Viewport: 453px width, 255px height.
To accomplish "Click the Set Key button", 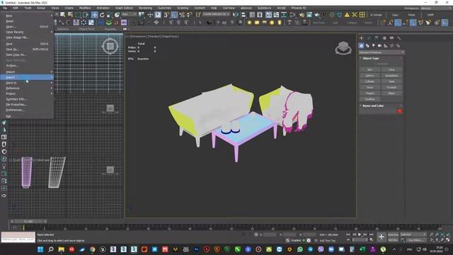I will pos(393,240).
